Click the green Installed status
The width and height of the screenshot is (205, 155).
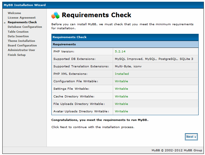tap(122, 74)
